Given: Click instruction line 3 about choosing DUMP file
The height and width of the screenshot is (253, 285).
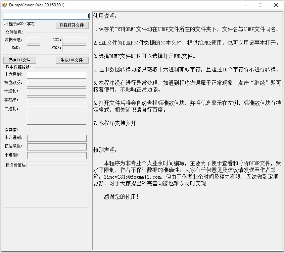Looking at the screenshot, I should click(144, 56).
